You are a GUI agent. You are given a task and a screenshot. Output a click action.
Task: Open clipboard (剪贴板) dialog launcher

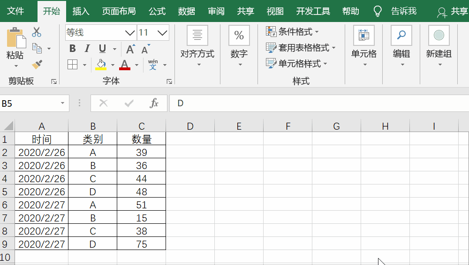click(54, 81)
